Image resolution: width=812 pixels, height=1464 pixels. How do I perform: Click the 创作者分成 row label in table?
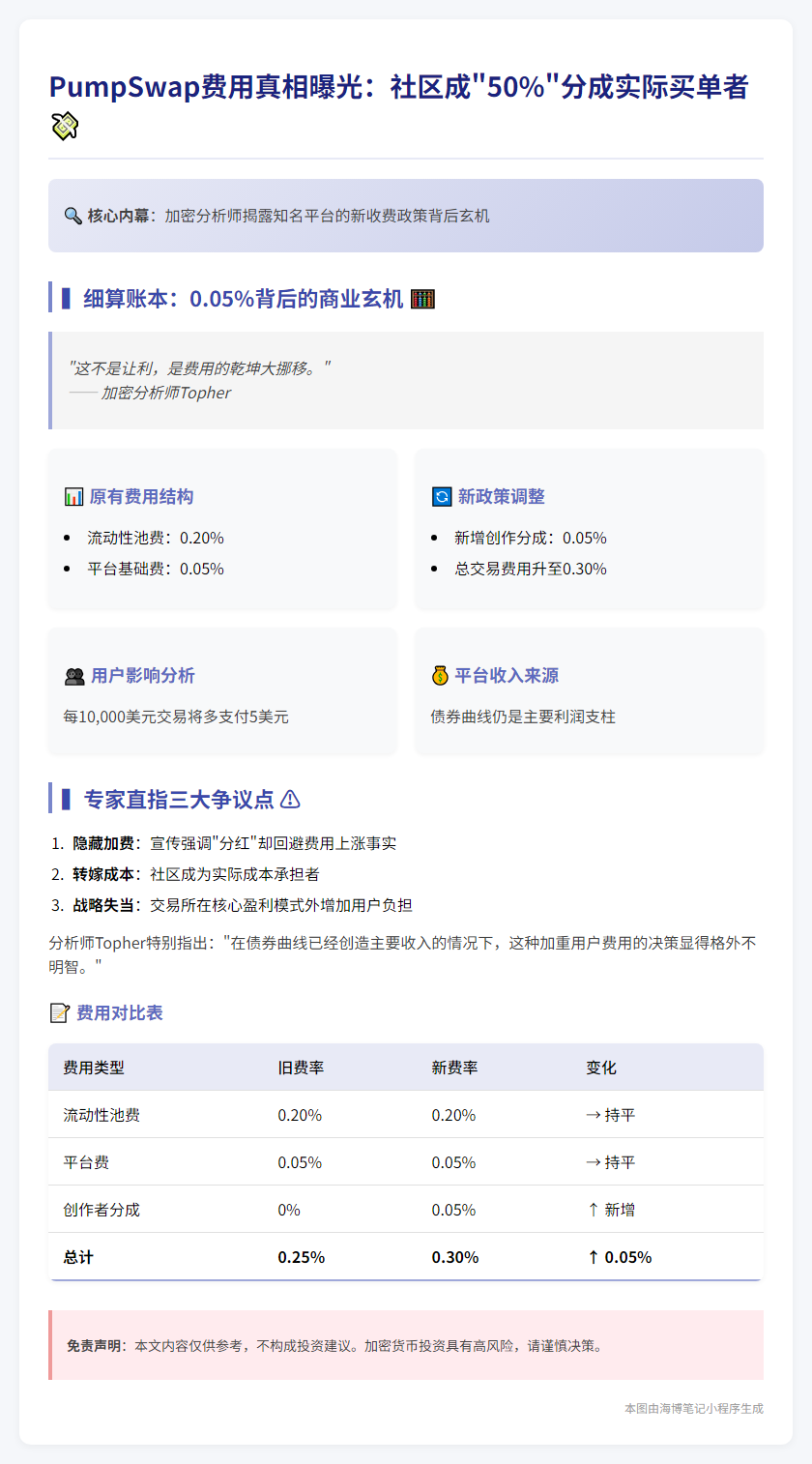101,1210
